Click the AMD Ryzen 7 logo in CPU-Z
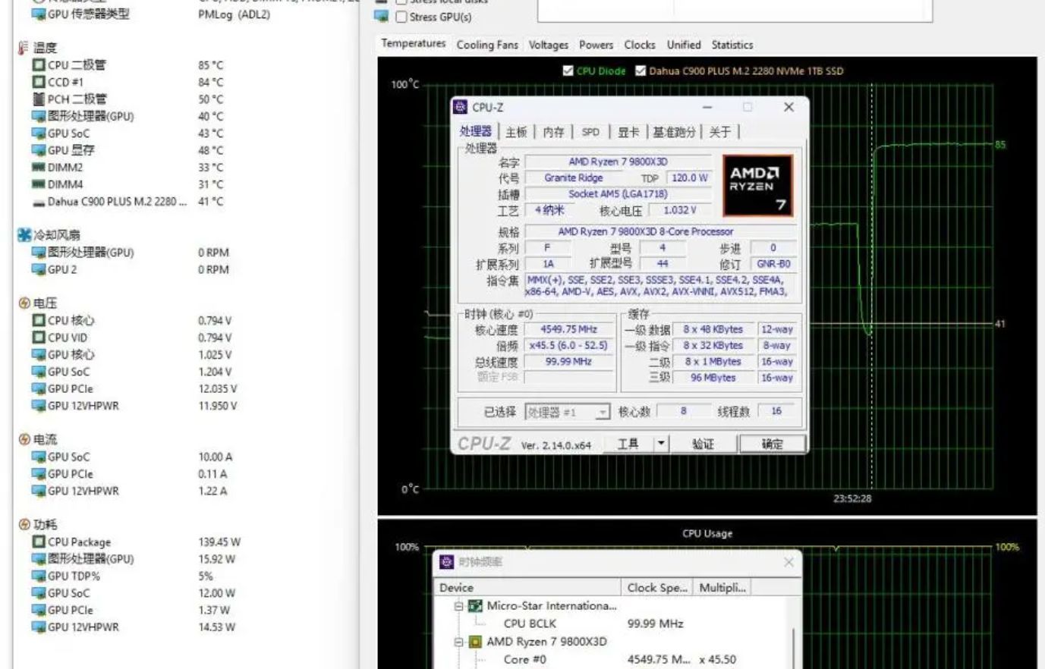The image size is (1045, 669). pos(757,185)
